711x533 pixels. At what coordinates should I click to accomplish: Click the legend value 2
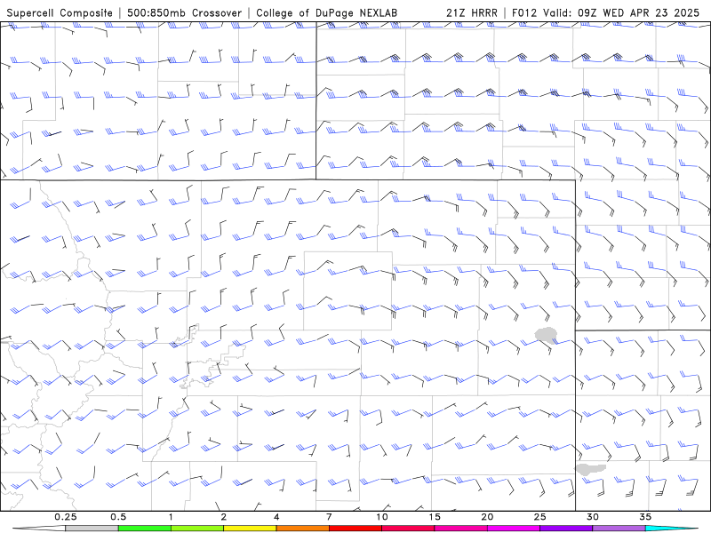coord(224,517)
